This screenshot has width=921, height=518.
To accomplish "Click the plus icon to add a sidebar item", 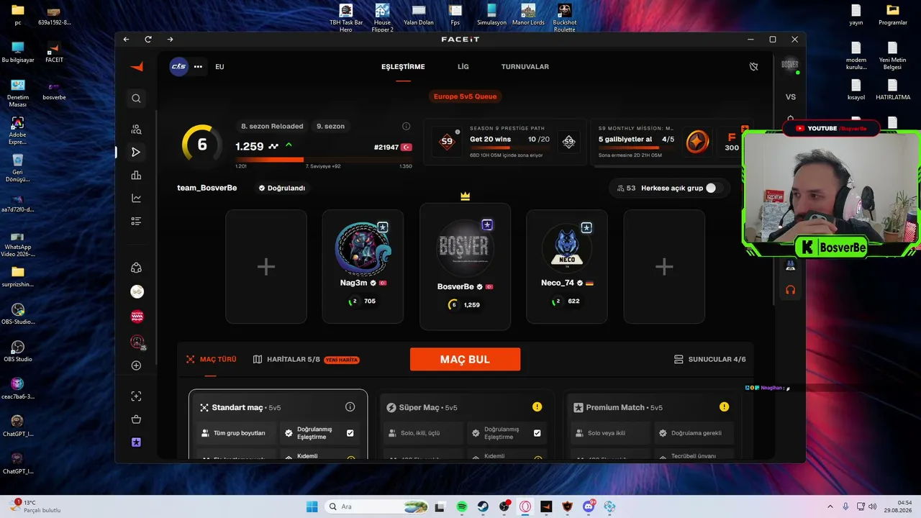I will click(x=136, y=365).
